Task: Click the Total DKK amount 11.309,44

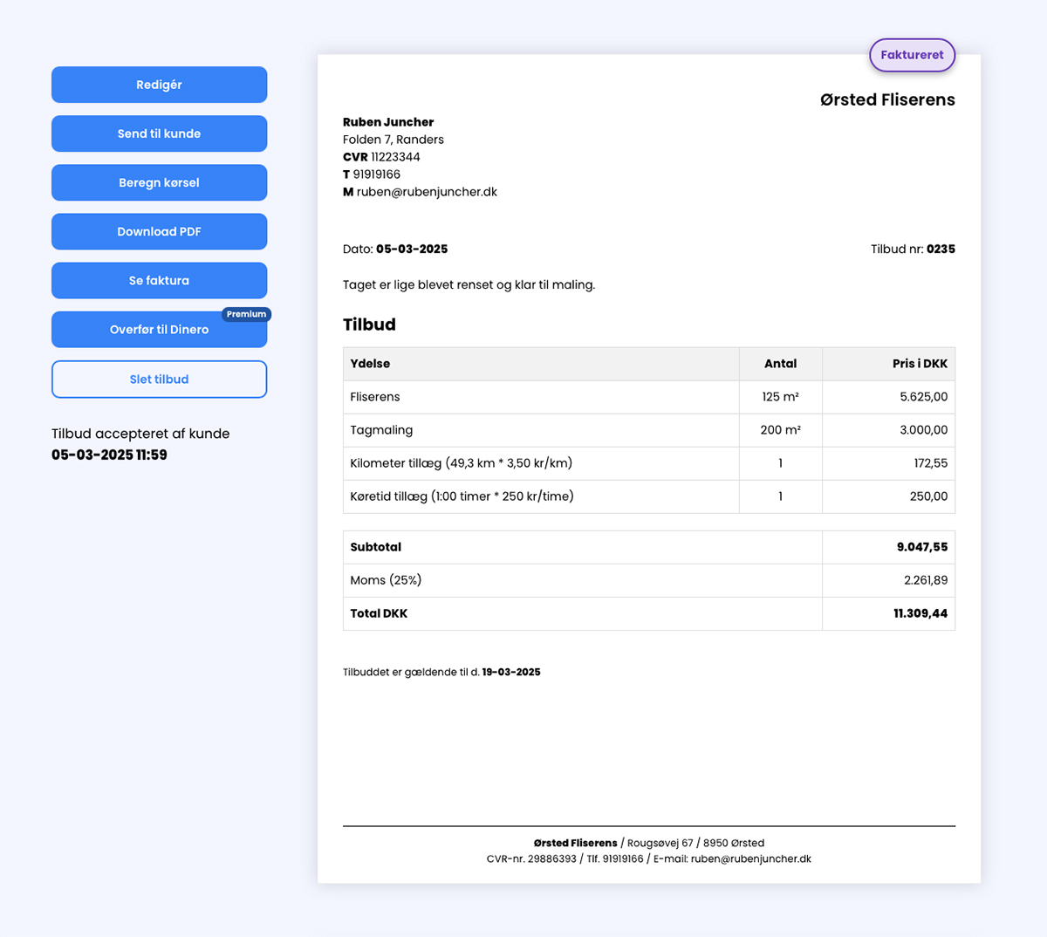Action: coord(920,613)
